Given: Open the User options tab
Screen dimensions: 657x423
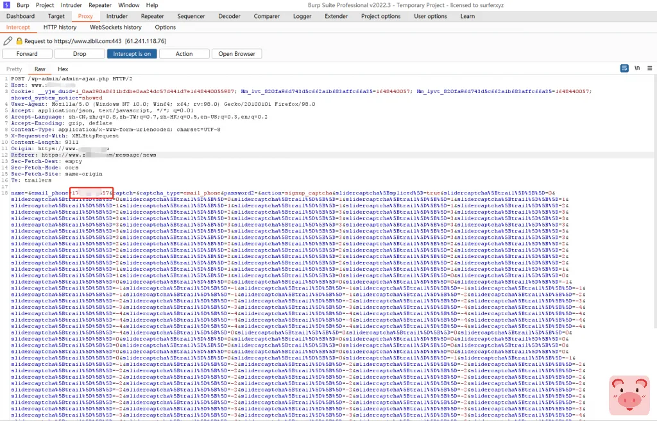Looking at the screenshot, I should pyautogui.click(x=431, y=16).
